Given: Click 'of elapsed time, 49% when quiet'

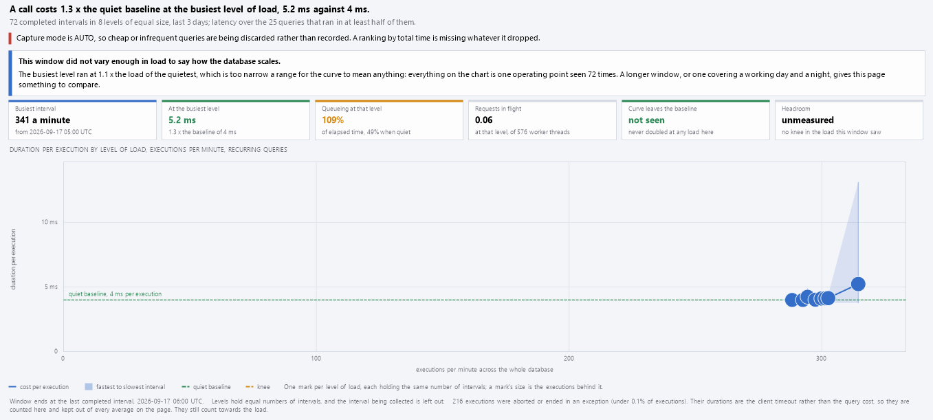Looking at the screenshot, I should tap(364, 132).
